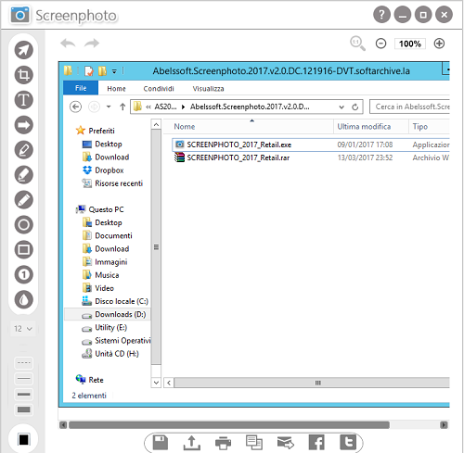The image size is (464, 453).
Task: Click the Refresh button in address bar
Action: click(355, 107)
